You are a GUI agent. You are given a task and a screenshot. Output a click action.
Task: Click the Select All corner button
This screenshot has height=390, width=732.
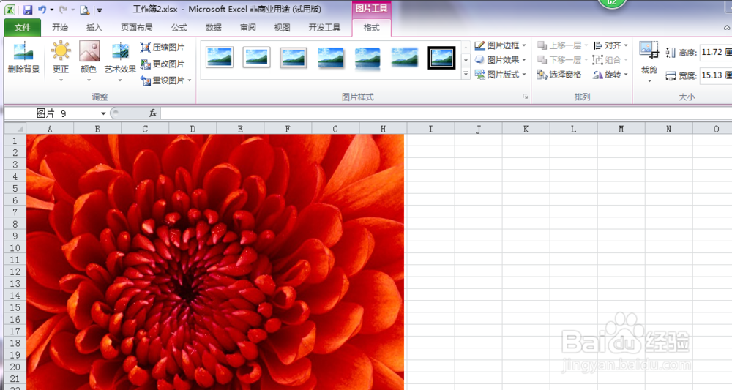(x=15, y=128)
